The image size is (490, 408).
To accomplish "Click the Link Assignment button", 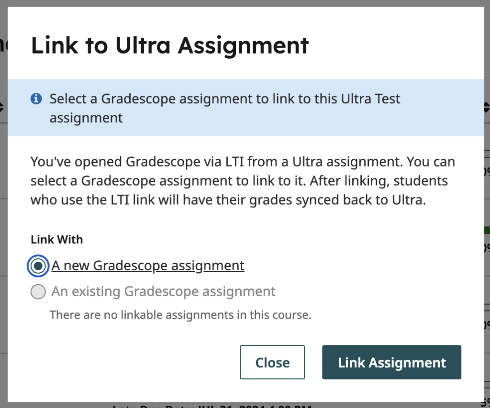I will pyautogui.click(x=391, y=362).
